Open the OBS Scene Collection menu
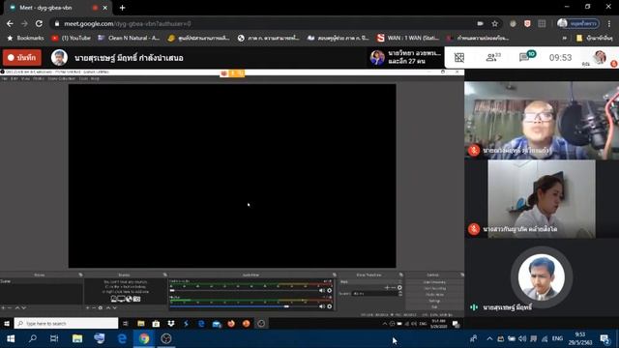This screenshot has width=619, height=348. point(61,79)
